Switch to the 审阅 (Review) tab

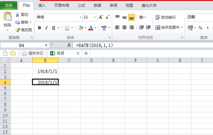113,5
